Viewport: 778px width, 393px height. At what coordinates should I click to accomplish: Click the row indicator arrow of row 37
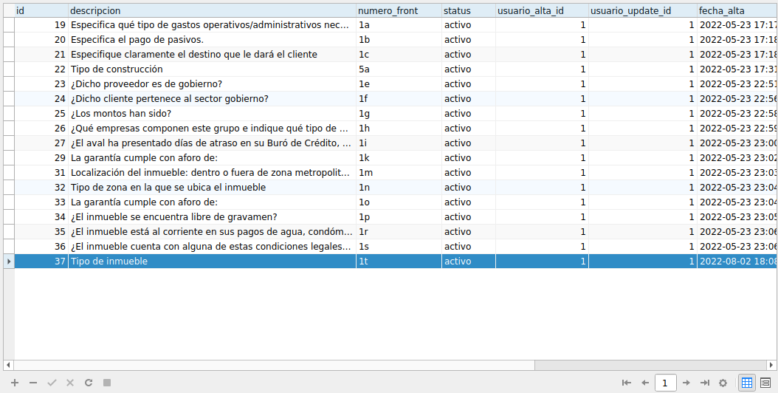coord(9,262)
